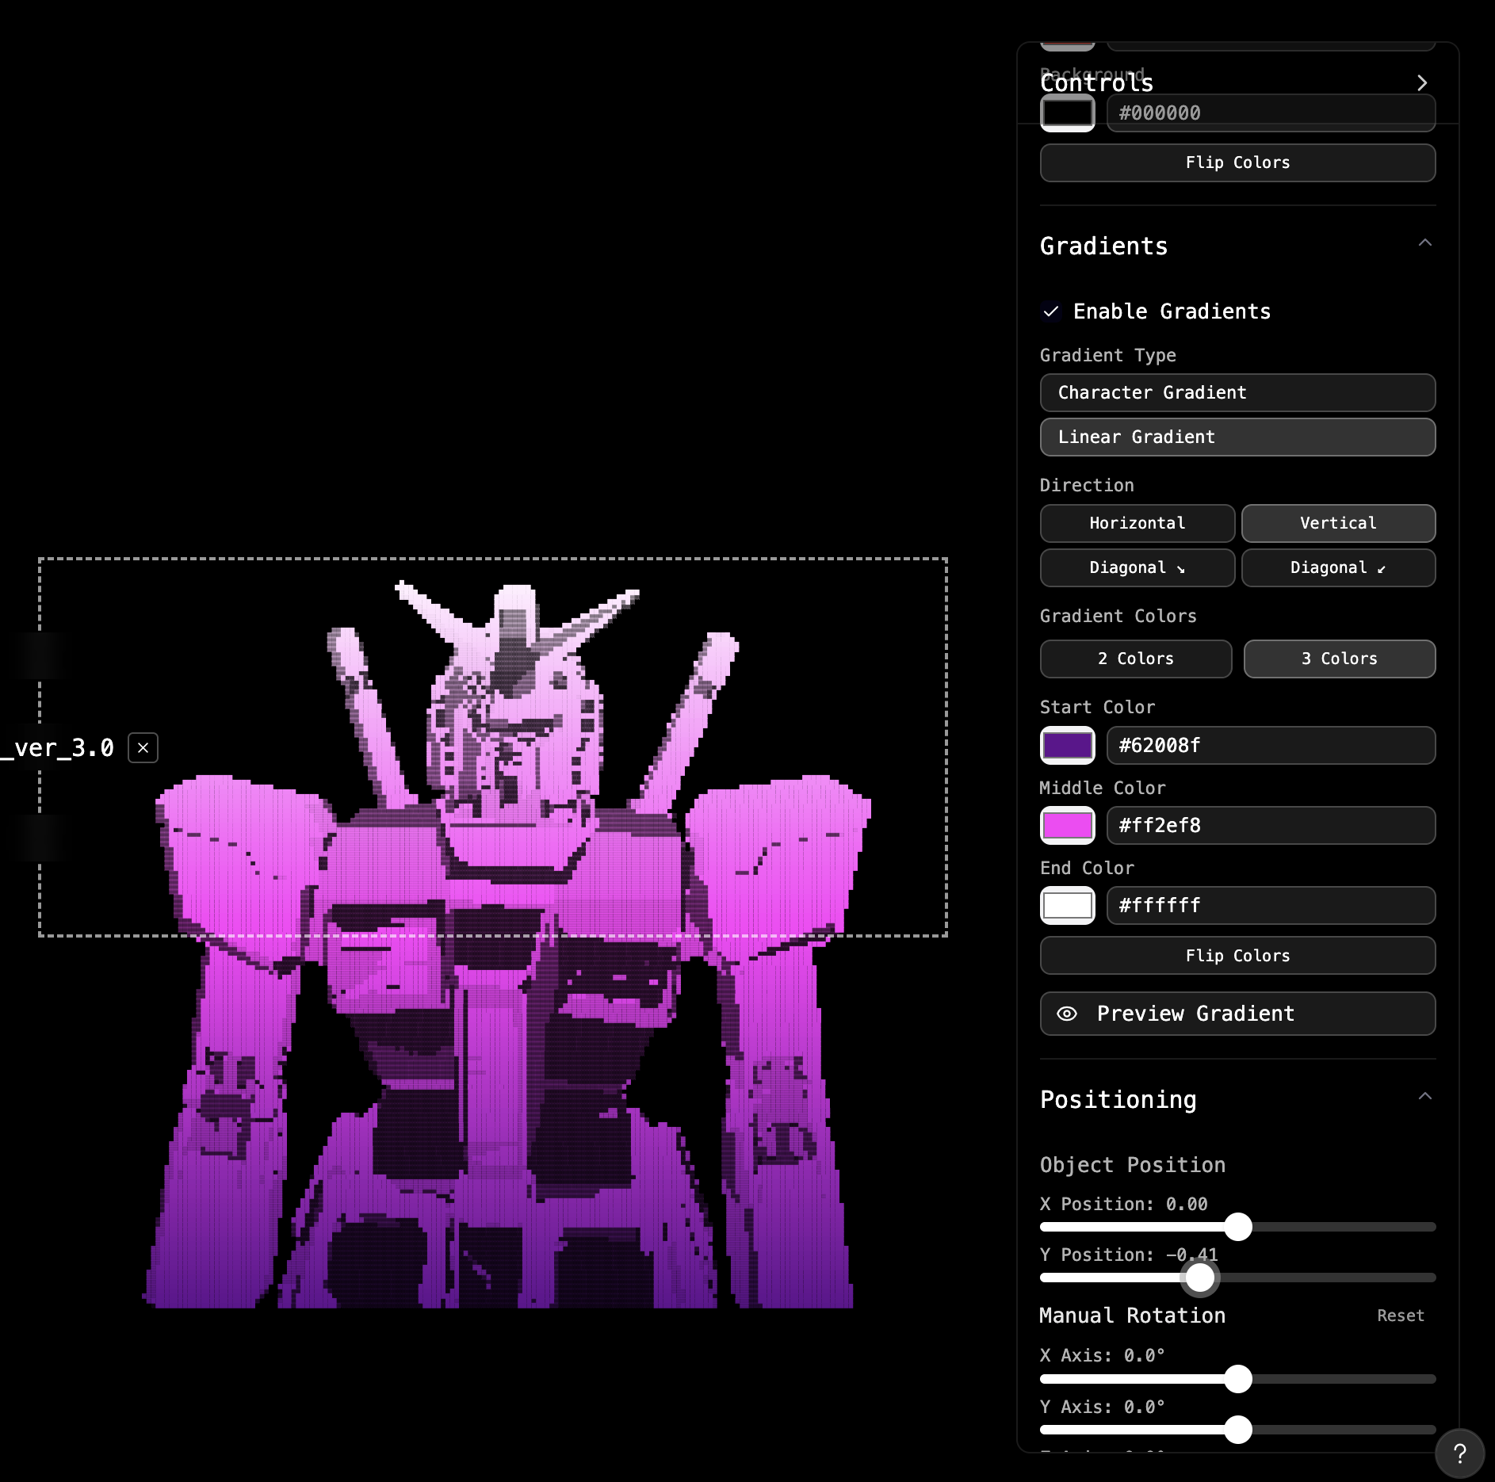Remove the _ver_3.0 model using its X
Screen dimensions: 1495x1482
click(x=143, y=747)
